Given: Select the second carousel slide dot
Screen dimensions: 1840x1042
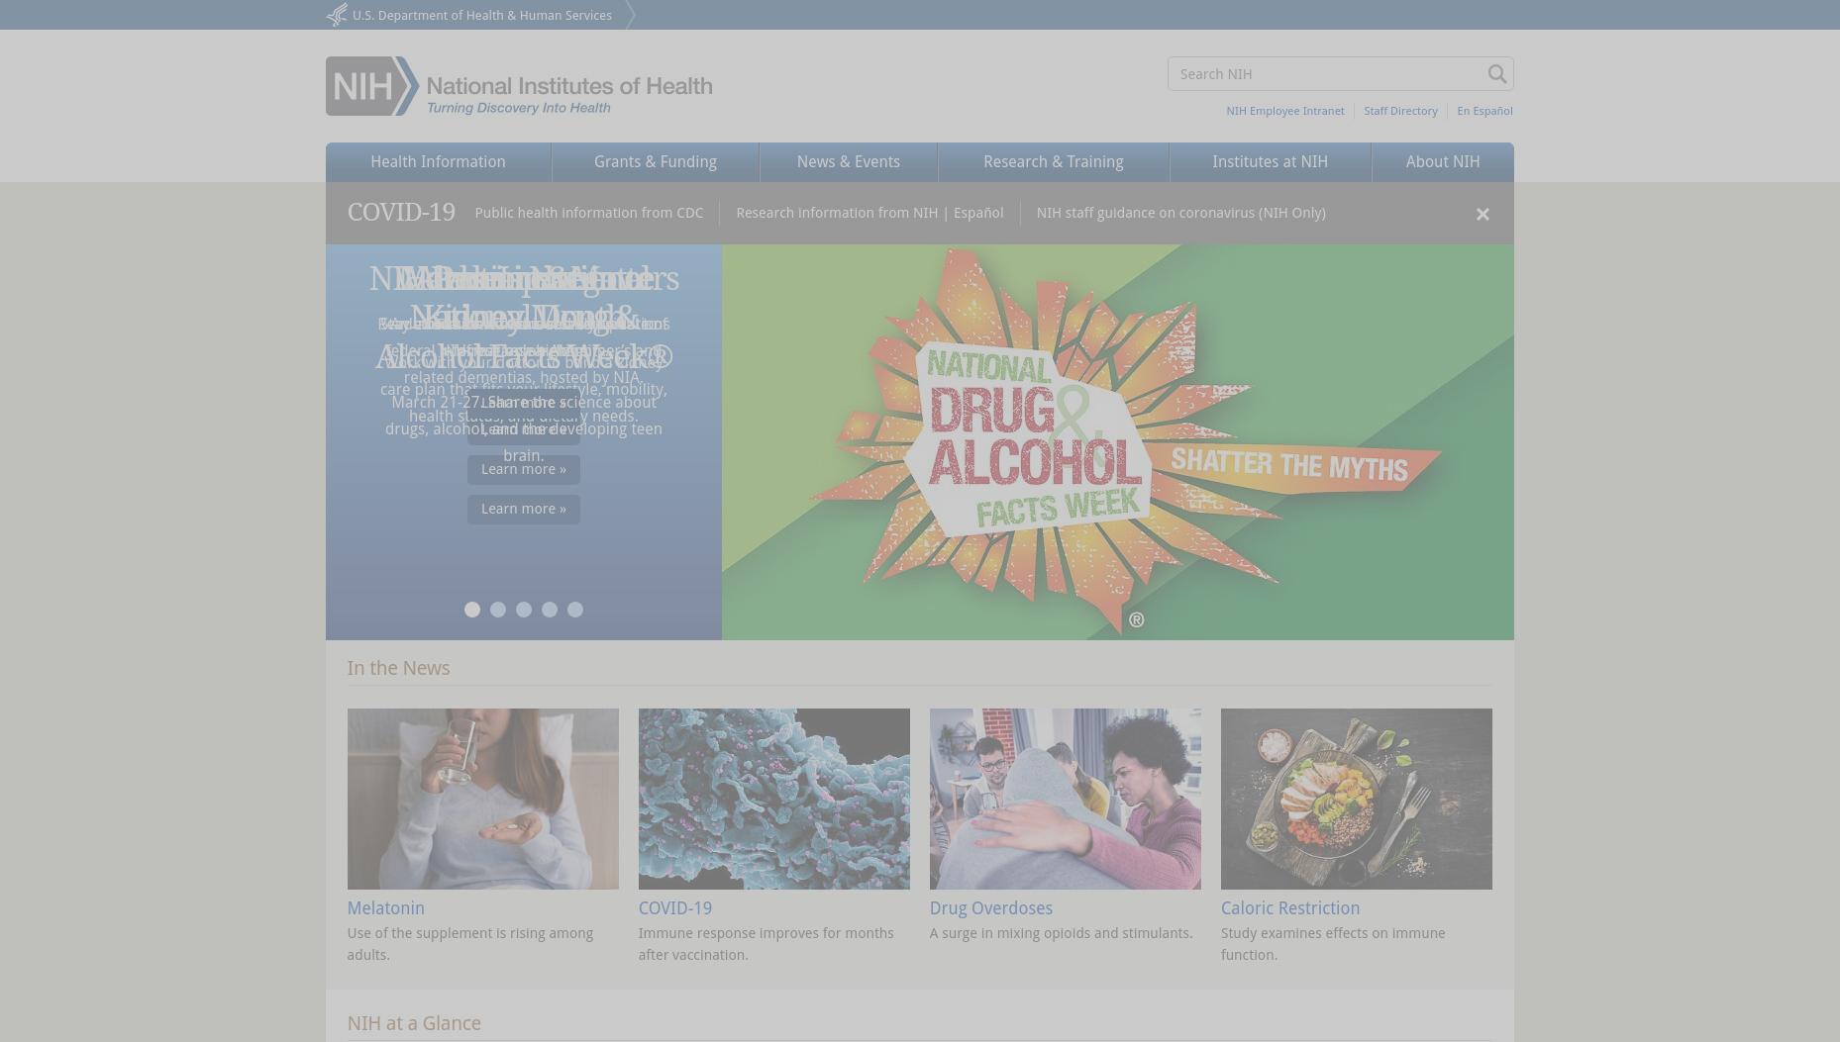Looking at the screenshot, I should [498, 610].
